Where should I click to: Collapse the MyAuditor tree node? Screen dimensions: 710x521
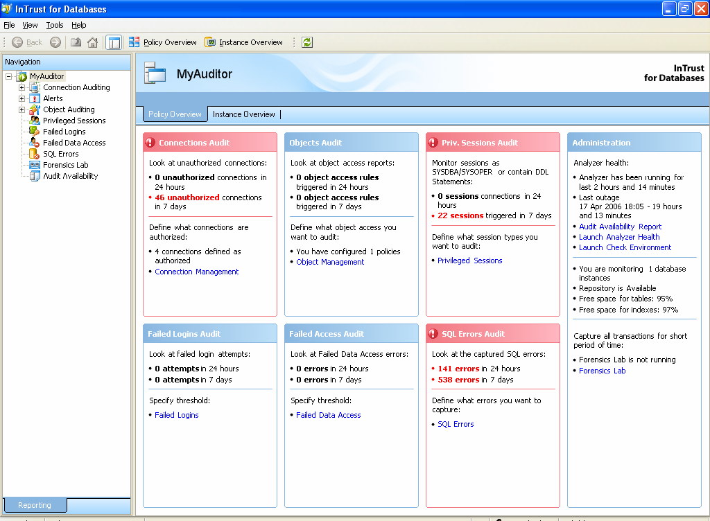tap(8, 76)
